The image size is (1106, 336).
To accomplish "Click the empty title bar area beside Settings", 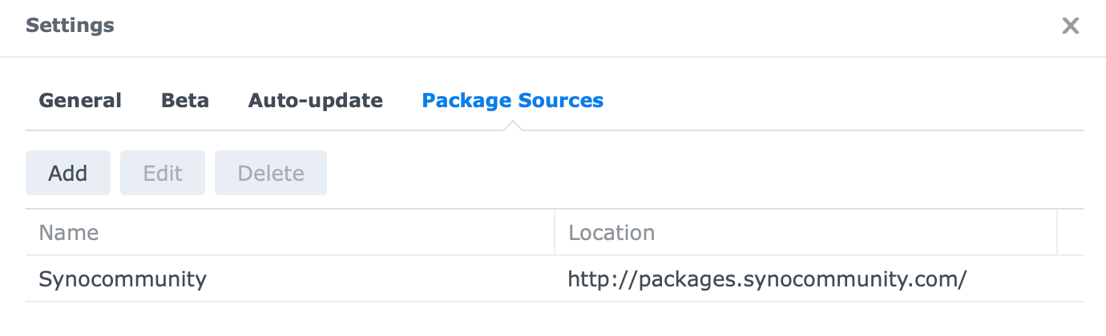I will [x=585, y=26].
